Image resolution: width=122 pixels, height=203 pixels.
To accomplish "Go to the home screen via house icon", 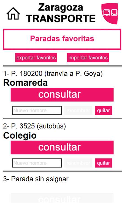I will (x=13, y=13).
